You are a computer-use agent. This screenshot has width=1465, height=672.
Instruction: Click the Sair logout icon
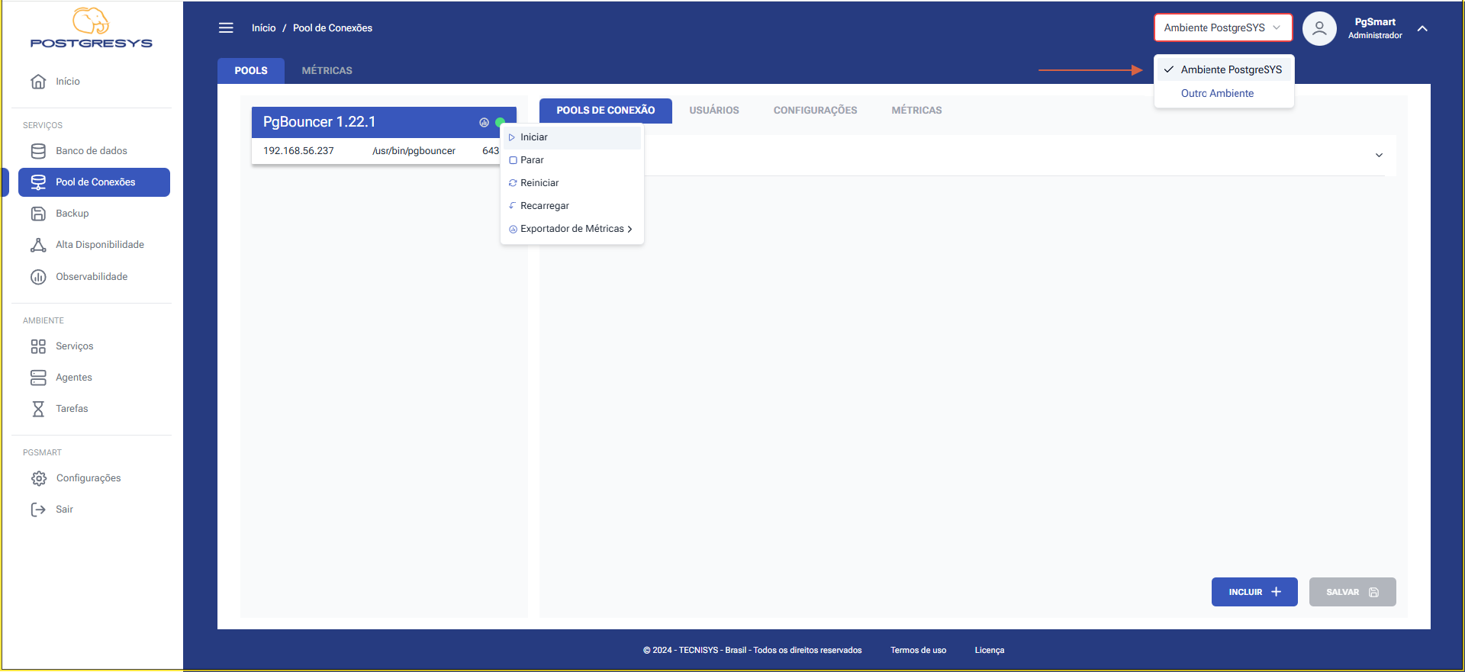point(38,510)
